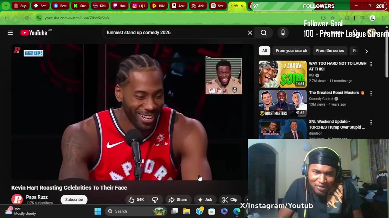Screen dimensions: 389x218
Task: View site information icon in address bar
Action: point(39,18)
